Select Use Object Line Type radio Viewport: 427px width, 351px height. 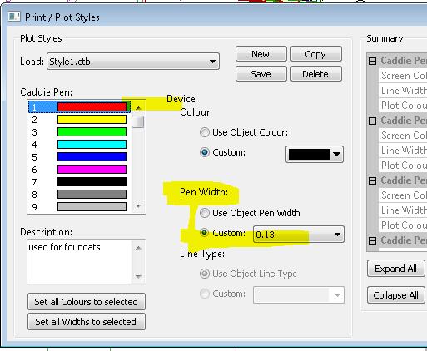coord(205,274)
